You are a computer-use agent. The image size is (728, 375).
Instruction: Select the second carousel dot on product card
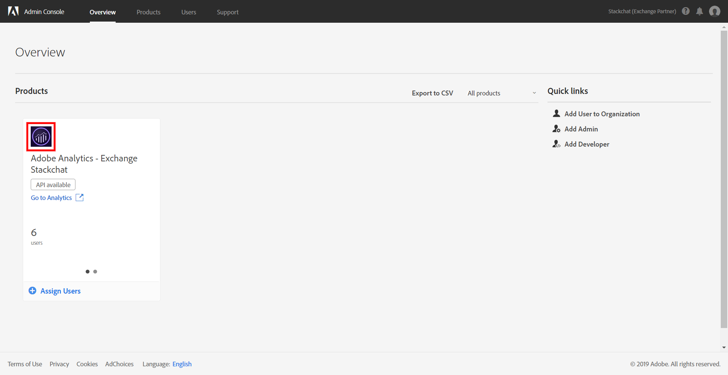(95, 272)
